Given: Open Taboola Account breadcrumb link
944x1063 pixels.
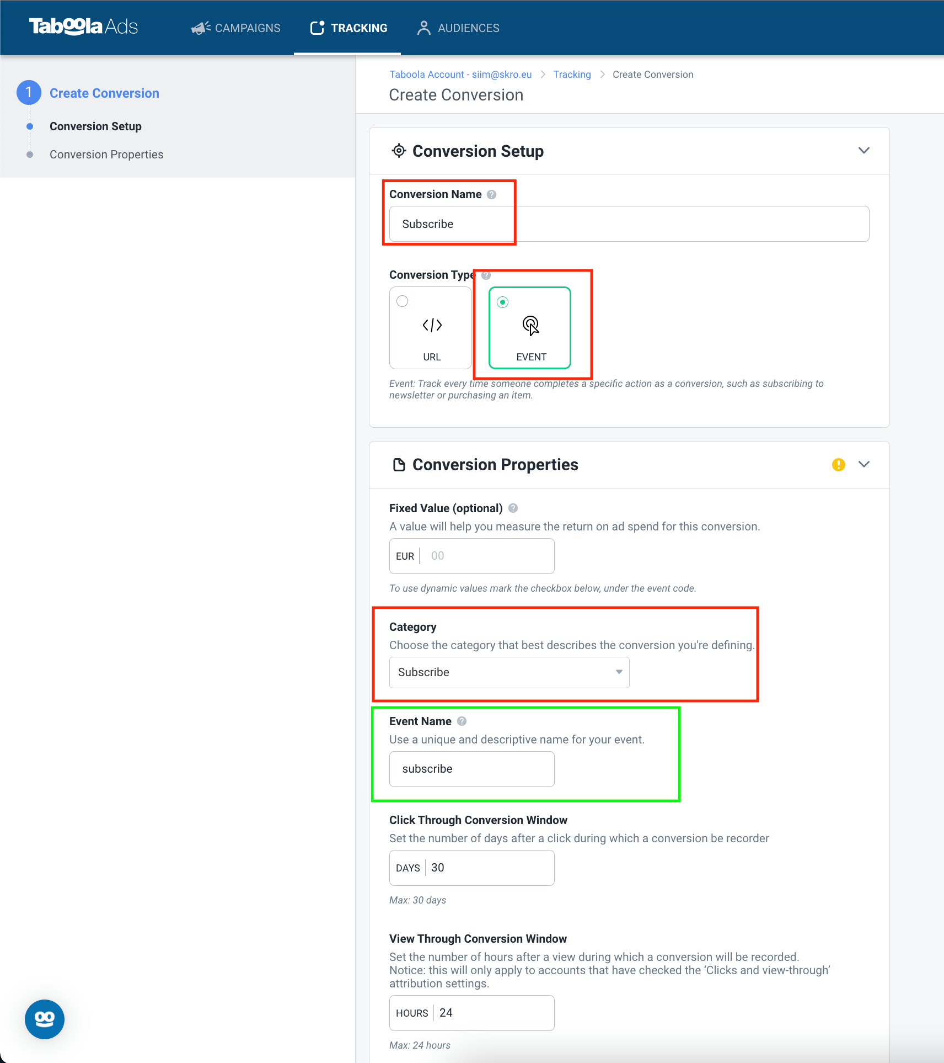Looking at the screenshot, I should pos(460,75).
